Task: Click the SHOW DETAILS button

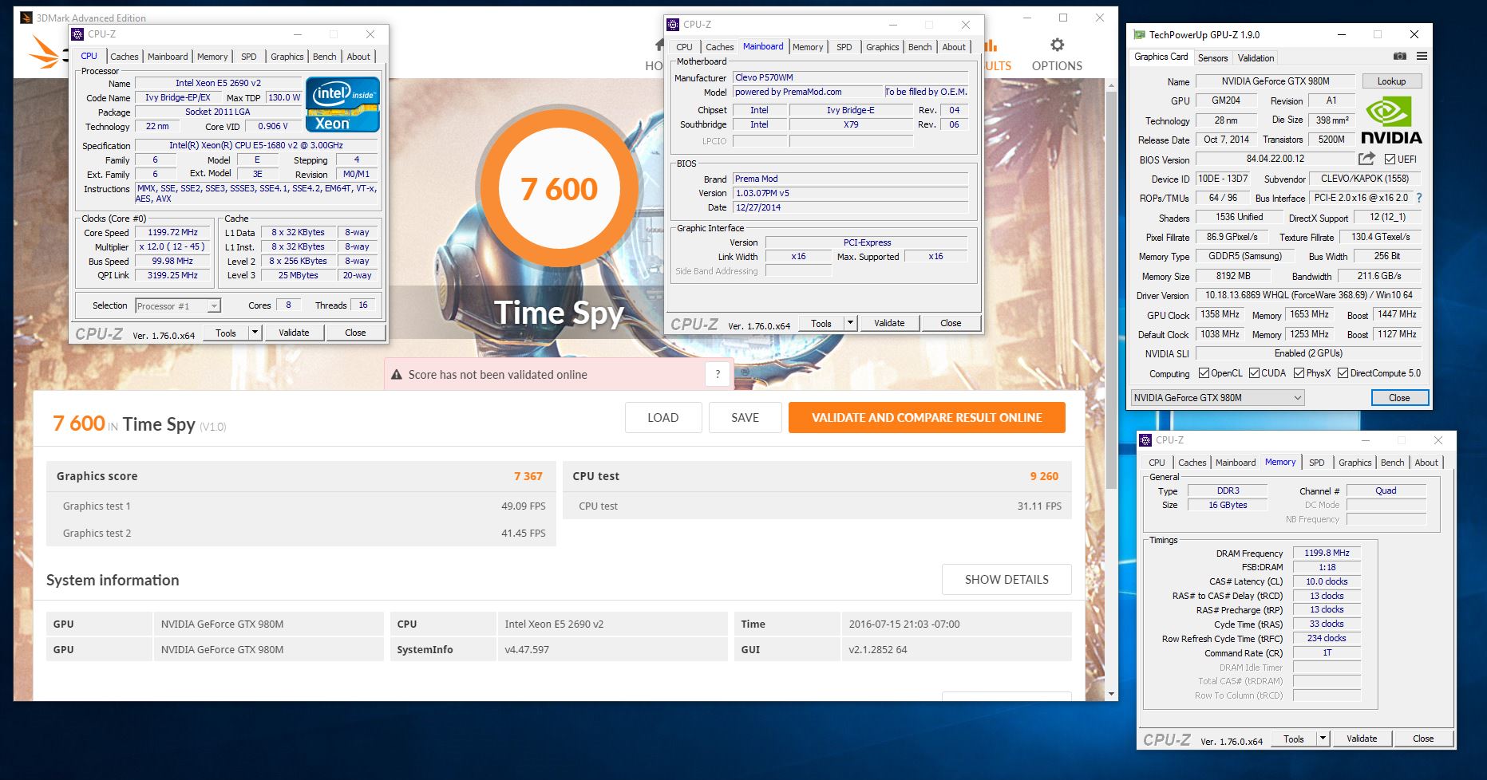Action: [x=1006, y=580]
